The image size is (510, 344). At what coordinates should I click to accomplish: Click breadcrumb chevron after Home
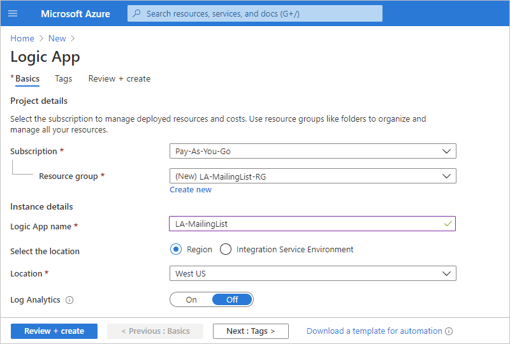(41, 38)
